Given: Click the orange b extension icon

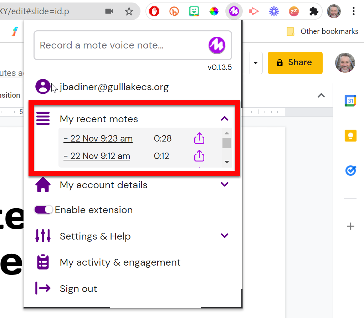Looking at the screenshot, I should (174, 11).
